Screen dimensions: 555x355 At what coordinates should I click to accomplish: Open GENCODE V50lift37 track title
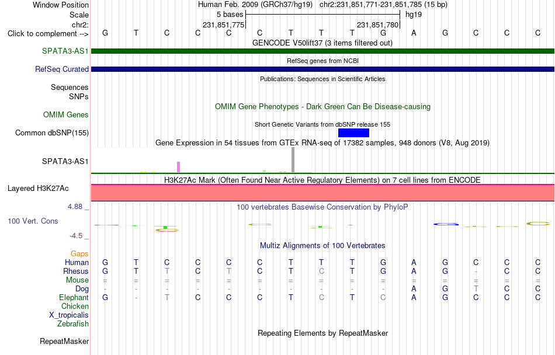coord(322,43)
